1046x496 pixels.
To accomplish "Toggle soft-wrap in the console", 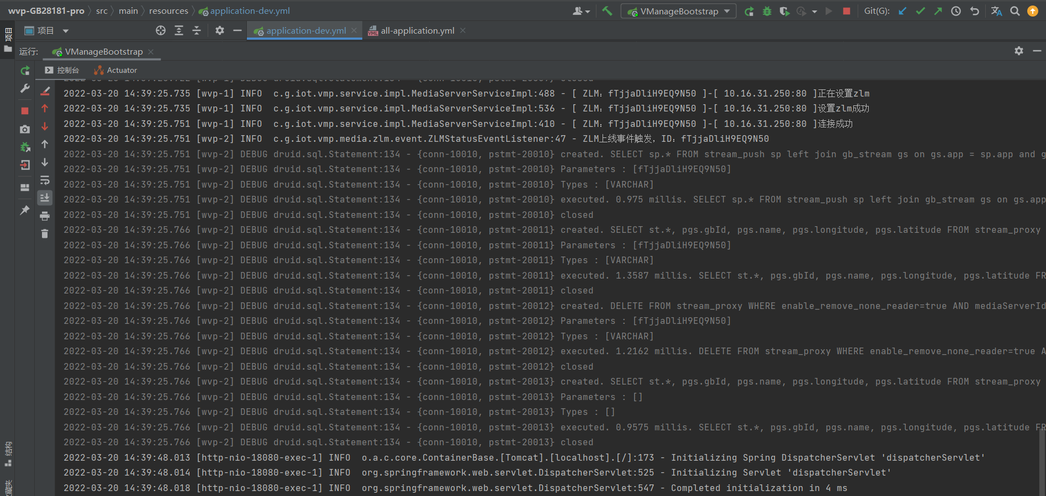I will 45,180.
